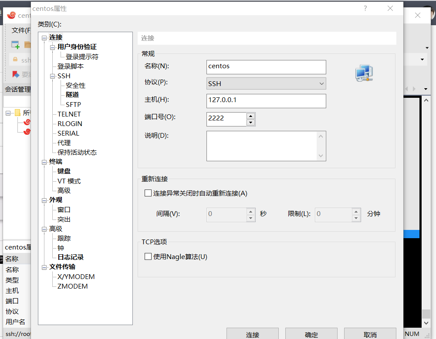This screenshot has height=339, width=436.
Task: Collapse the 高级 category node expander
Action: click(44, 229)
